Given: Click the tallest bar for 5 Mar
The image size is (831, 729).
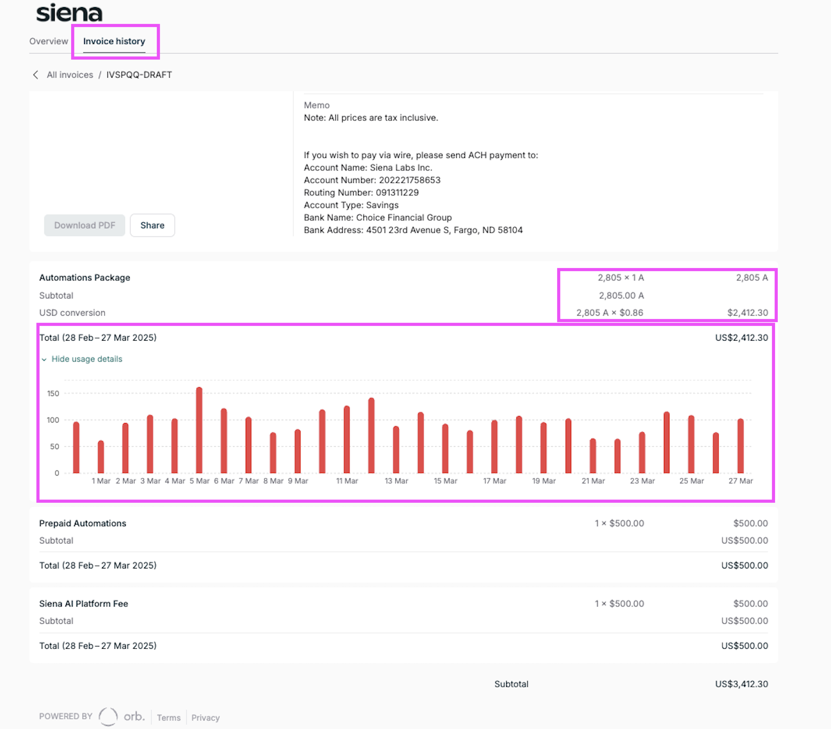Looking at the screenshot, I should pyautogui.click(x=199, y=430).
